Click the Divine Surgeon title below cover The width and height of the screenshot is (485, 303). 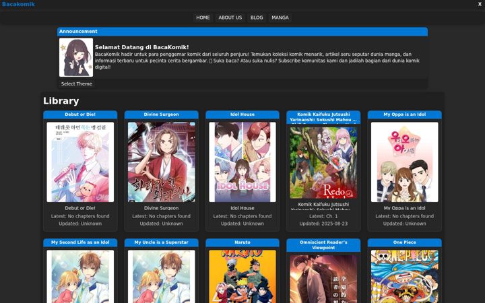pos(162,208)
